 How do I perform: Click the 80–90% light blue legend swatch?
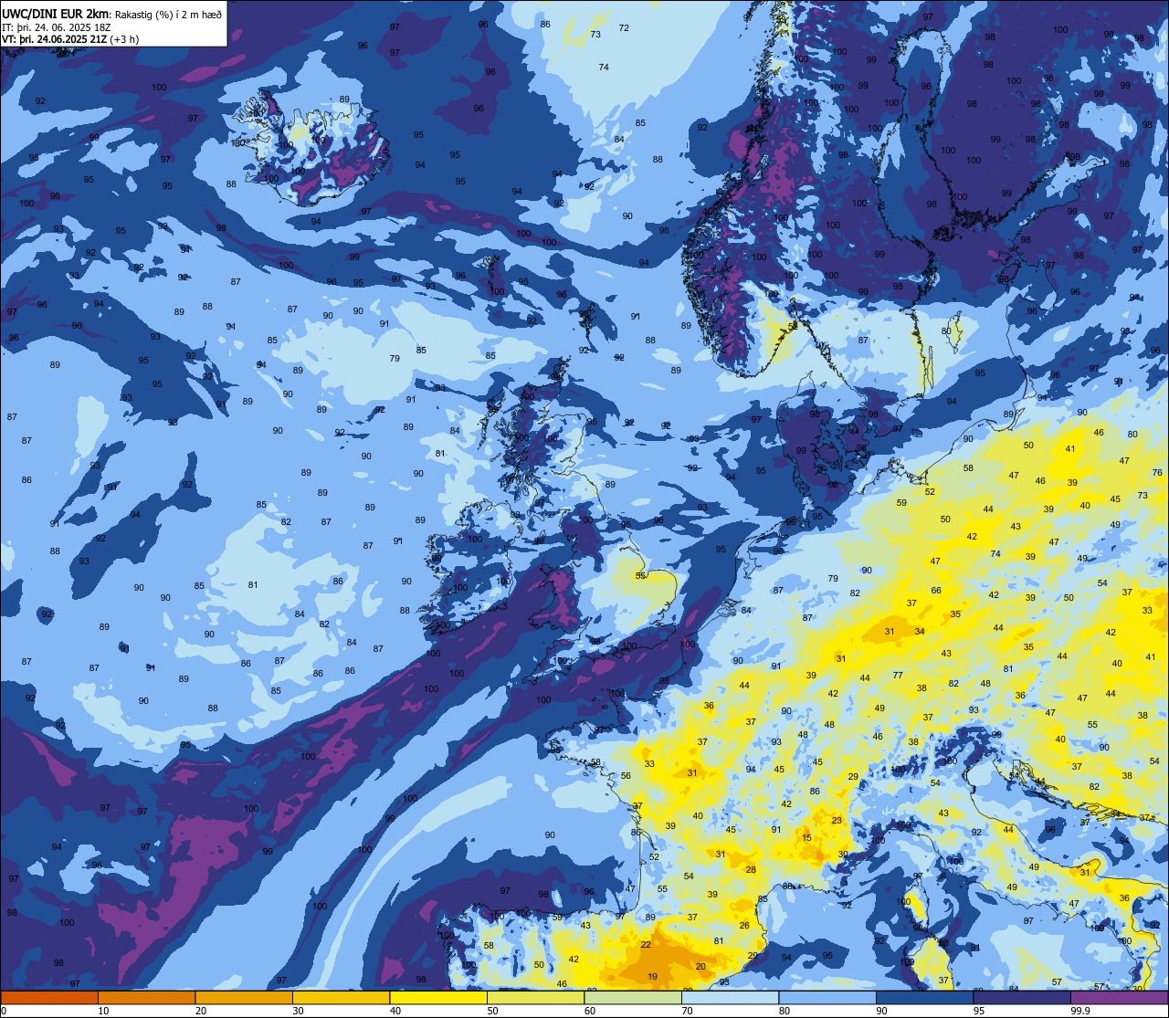(x=827, y=998)
